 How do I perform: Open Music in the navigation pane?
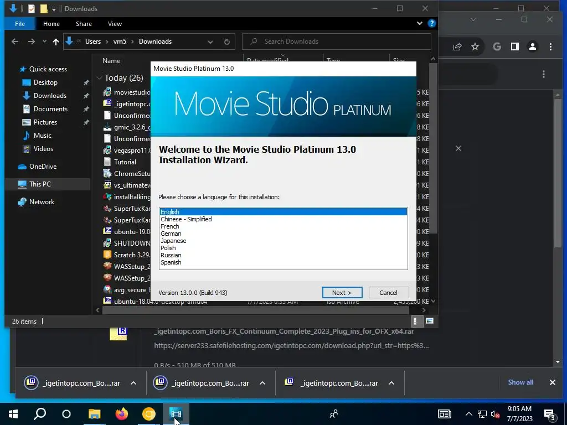(x=42, y=136)
